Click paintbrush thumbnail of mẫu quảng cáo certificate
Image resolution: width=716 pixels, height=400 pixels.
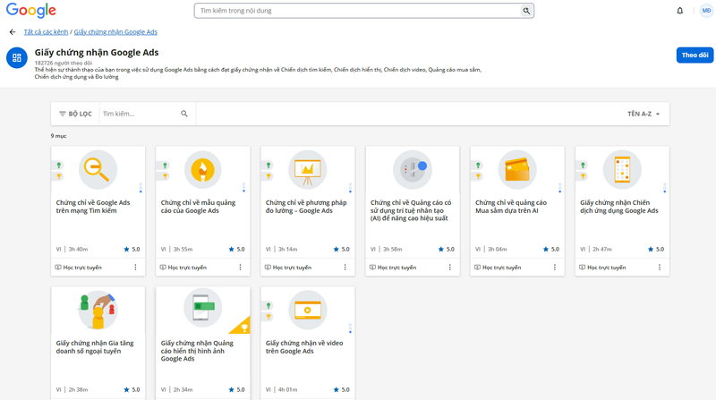[x=203, y=169]
